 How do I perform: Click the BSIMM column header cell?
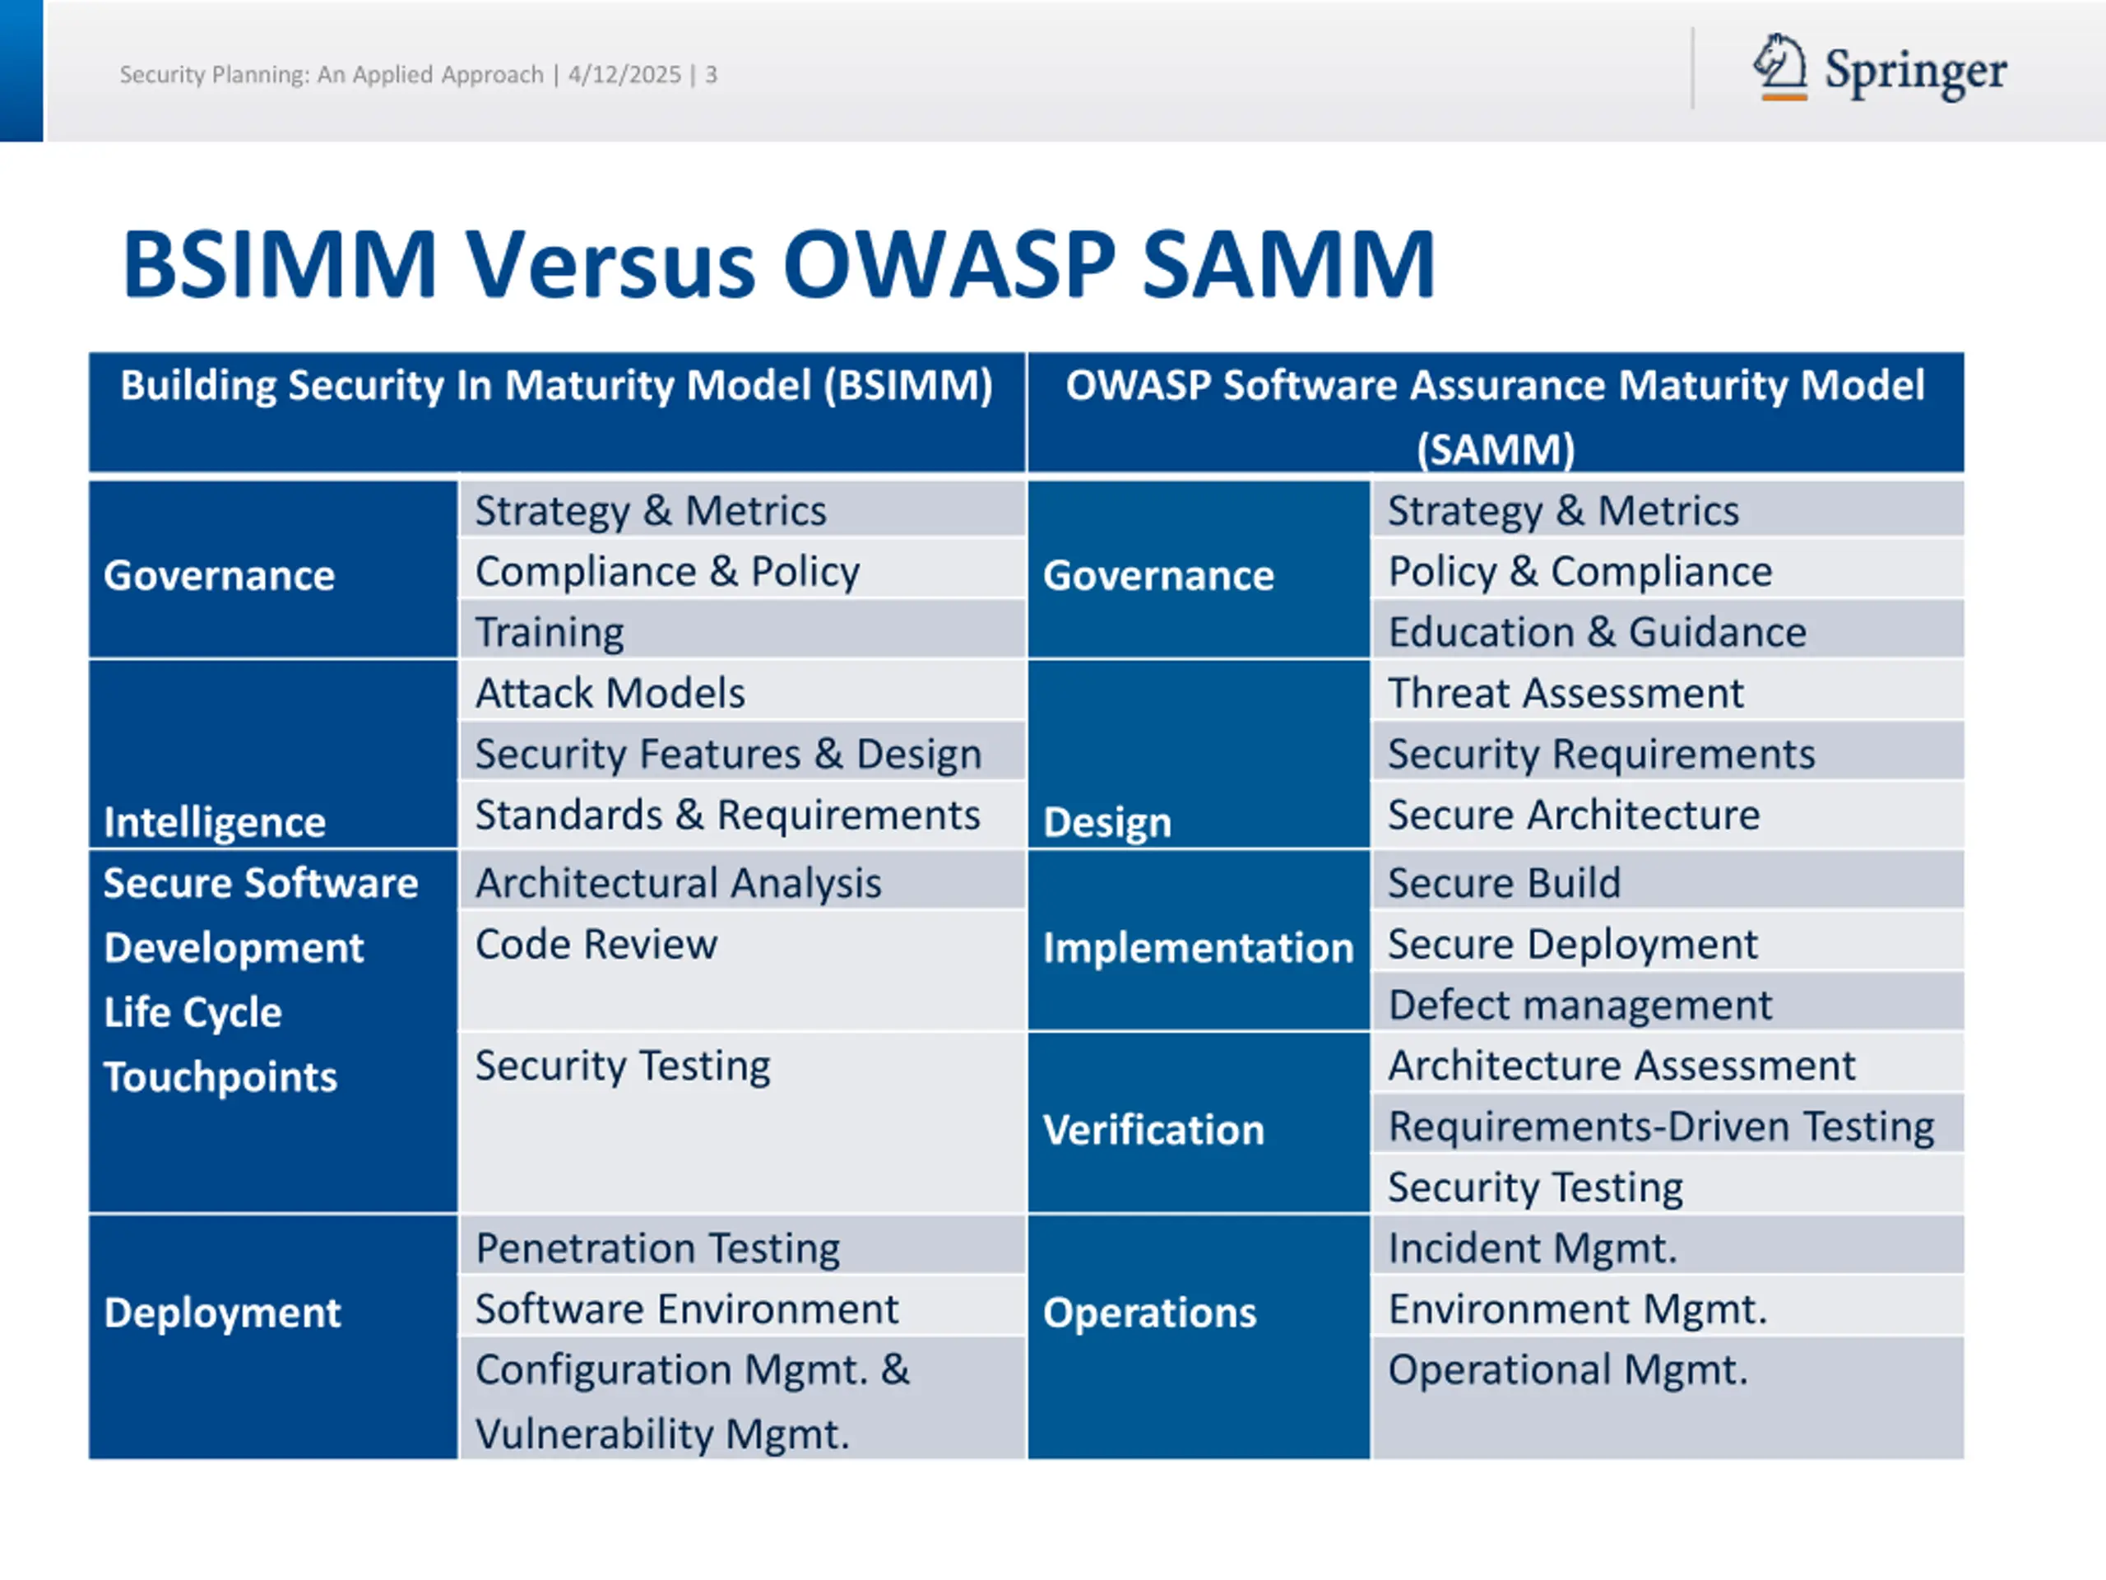pos(557,412)
